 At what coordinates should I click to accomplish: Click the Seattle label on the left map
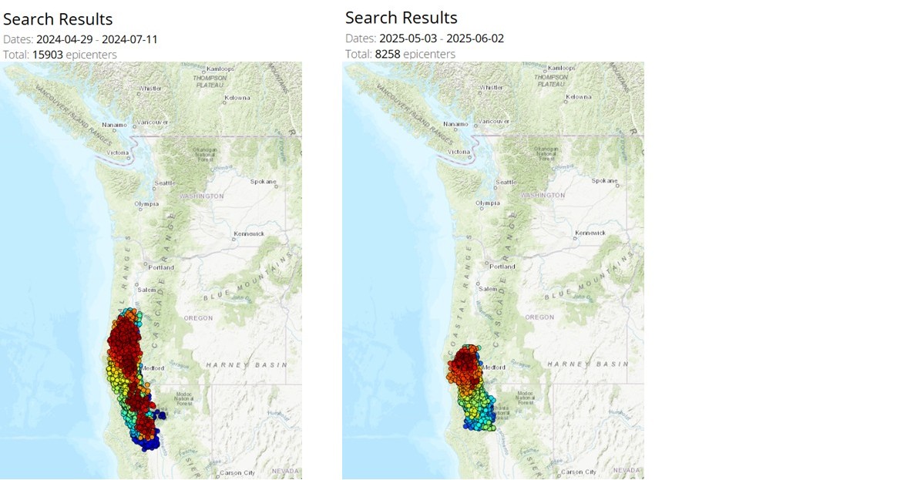tap(165, 183)
